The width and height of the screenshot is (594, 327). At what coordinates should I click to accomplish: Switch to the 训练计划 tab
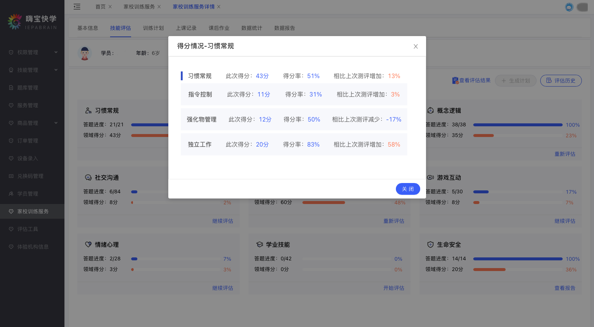tap(153, 28)
